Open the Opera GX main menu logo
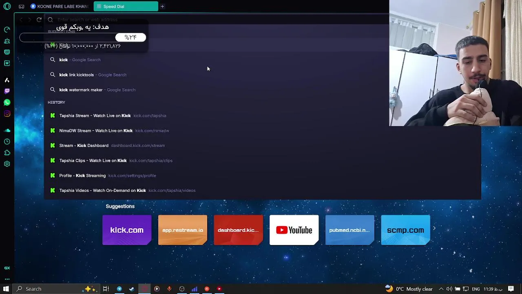Screen dimensions: 522x294 (7, 6)
